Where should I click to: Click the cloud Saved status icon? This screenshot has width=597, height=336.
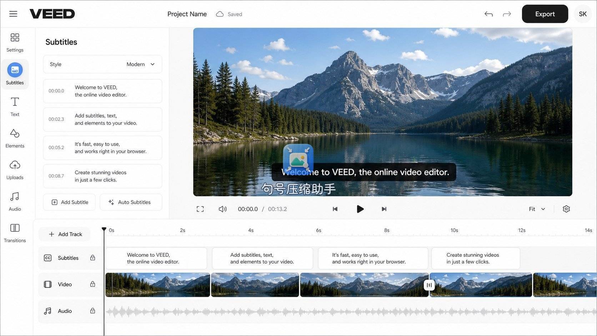pyautogui.click(x=220, y=14)
